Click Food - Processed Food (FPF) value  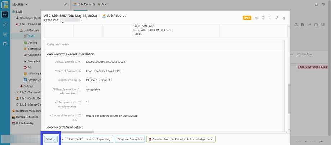click(104, 71)
